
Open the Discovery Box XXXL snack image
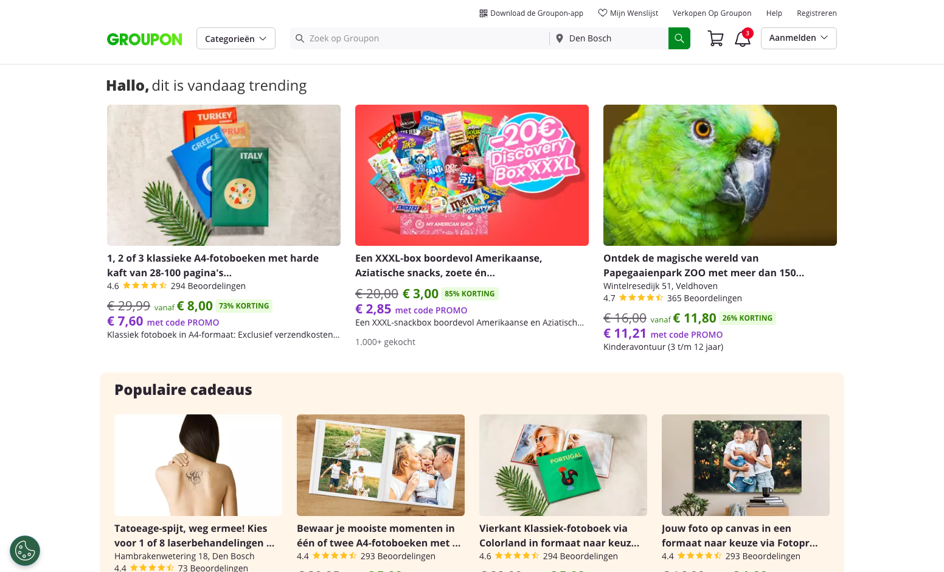pos(472,175)
